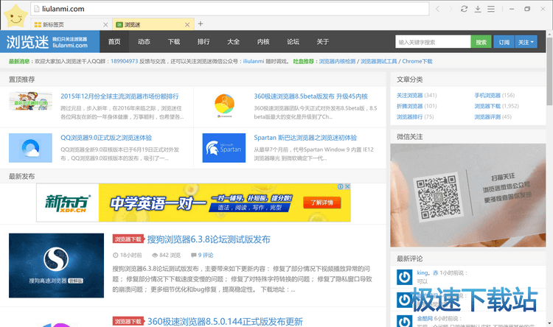The width and height of the screenshot is (553, 327).
Task: Click the green 搜索 button
Action: 481,42
